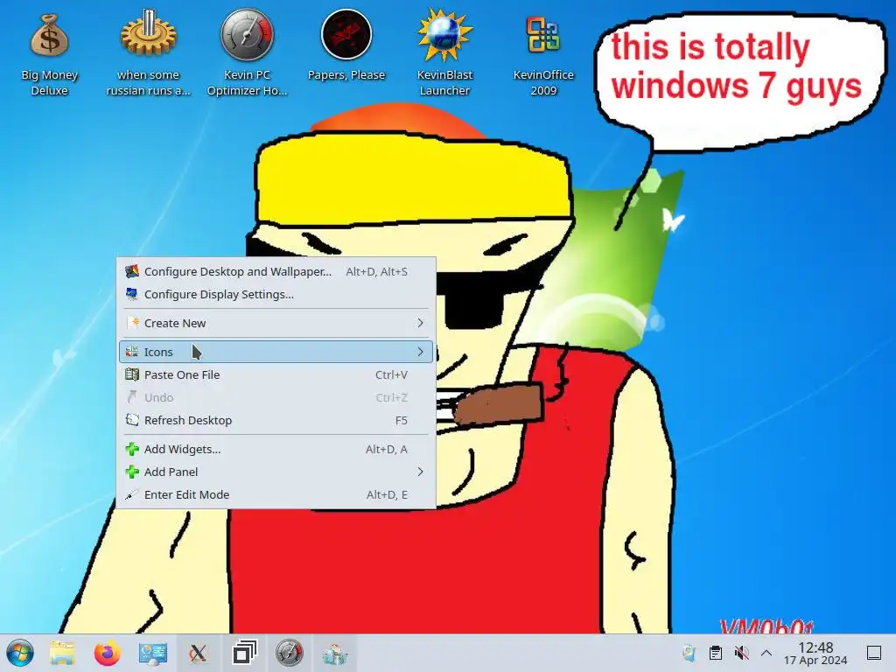Click the X application taskbar icon
The height and width of the screenshot is (672, 896).
[x=199, y=653]
